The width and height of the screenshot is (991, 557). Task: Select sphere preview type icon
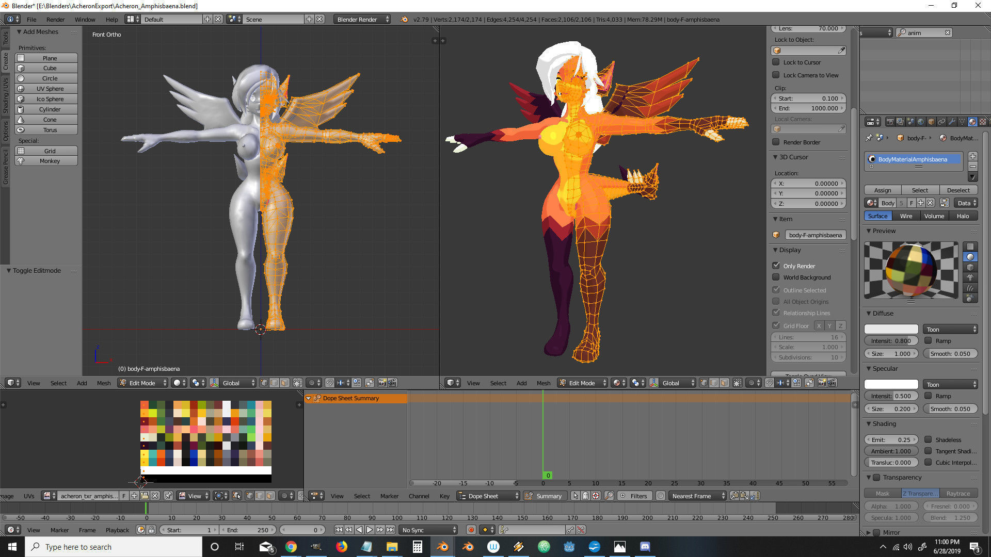pos(970,257)
